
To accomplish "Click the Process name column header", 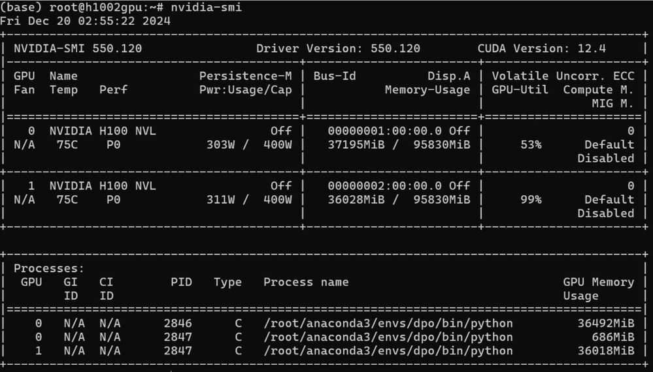I will pos(306,282).
